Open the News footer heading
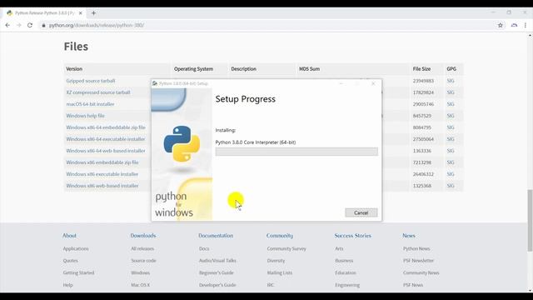 coord(409,235)
